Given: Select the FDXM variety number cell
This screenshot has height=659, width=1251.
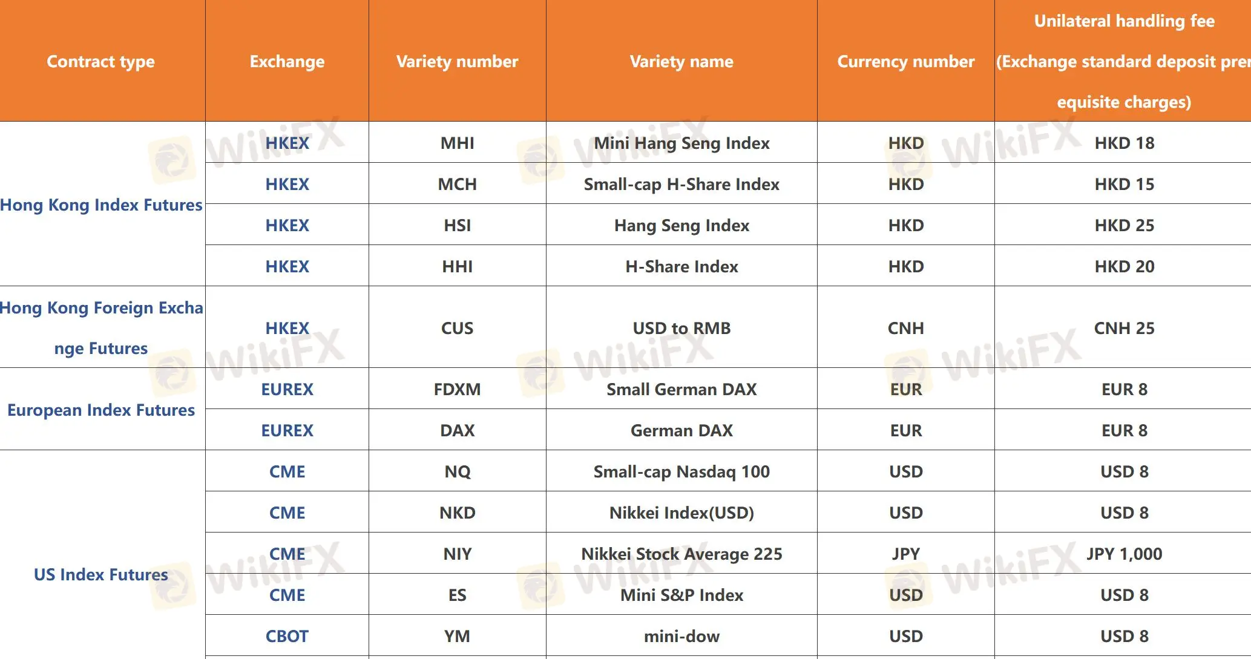Looking at the screenshot, I should click(x=457, y=390).
